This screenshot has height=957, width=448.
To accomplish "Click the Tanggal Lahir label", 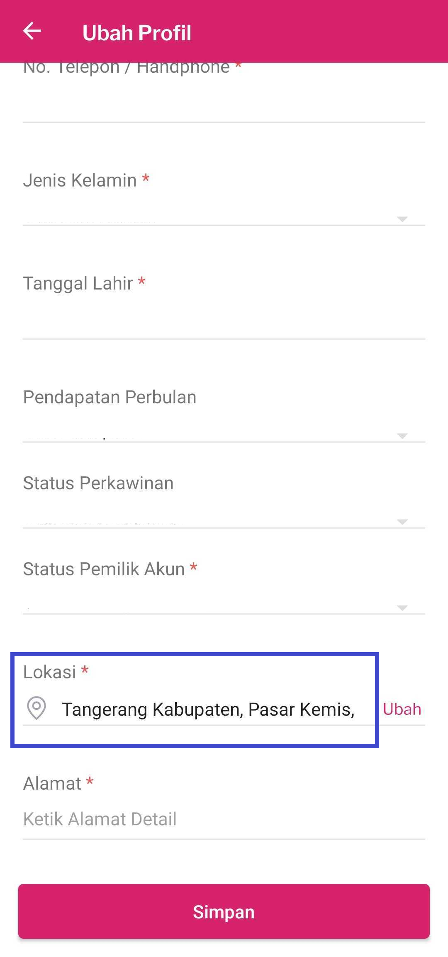I will click(78, 284).
